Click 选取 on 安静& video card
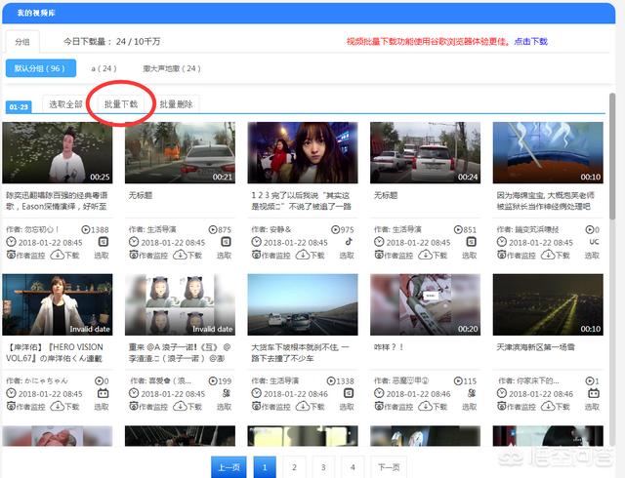 347,255
